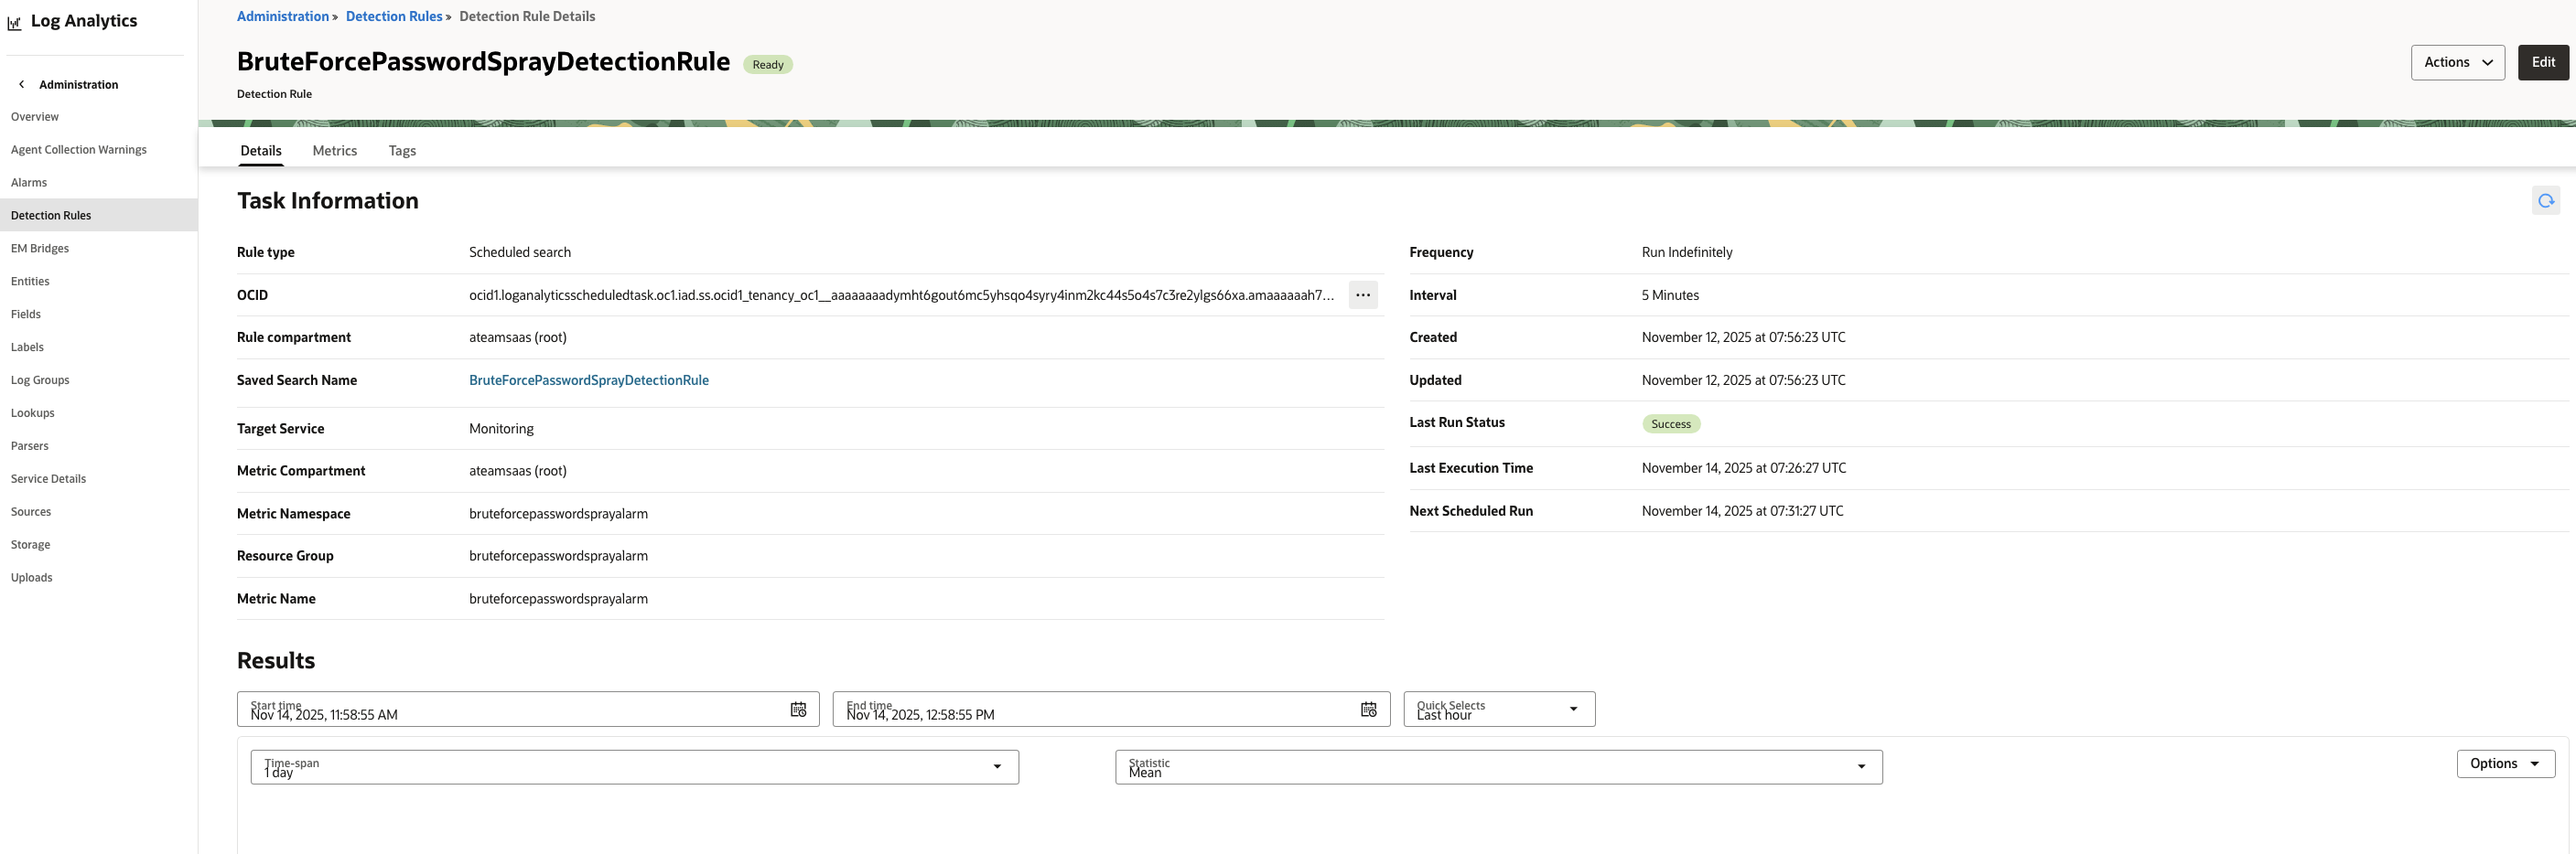This screenshot has height=854, width=2576.
Task: Click the Metric Name value text
Action: (558, 599)
